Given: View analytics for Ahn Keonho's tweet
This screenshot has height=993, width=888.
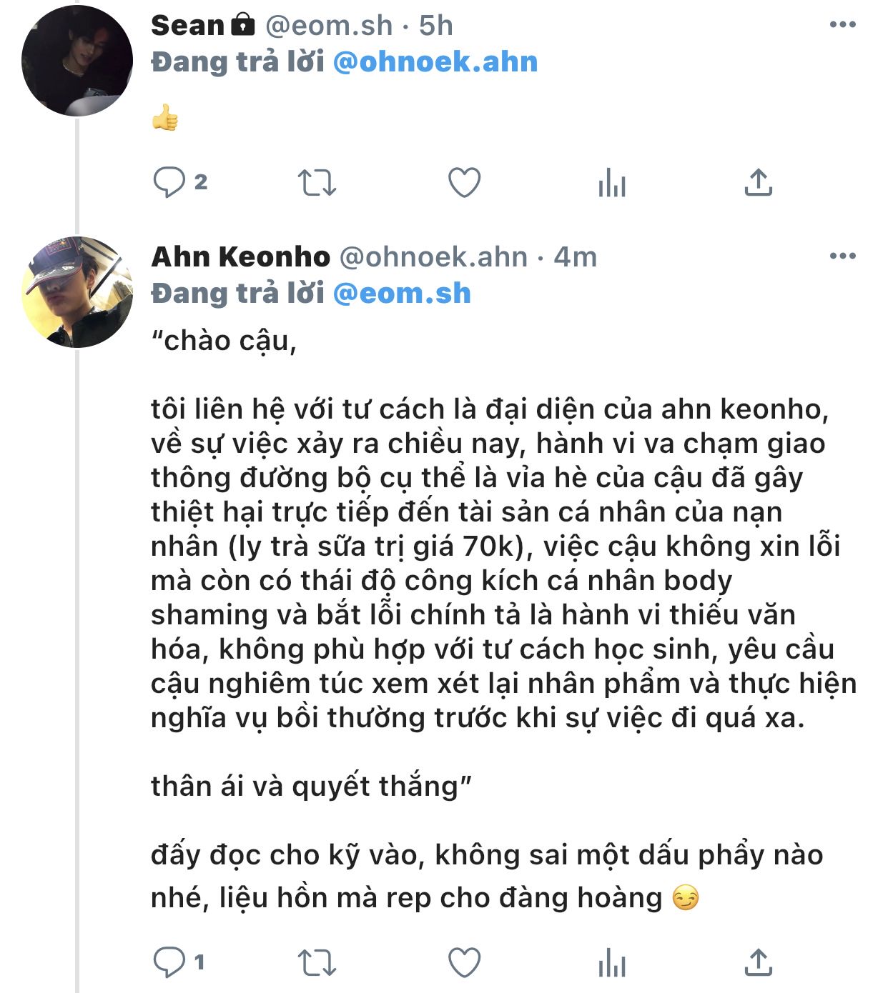Looking at the screenshot, I should point(612,962).
